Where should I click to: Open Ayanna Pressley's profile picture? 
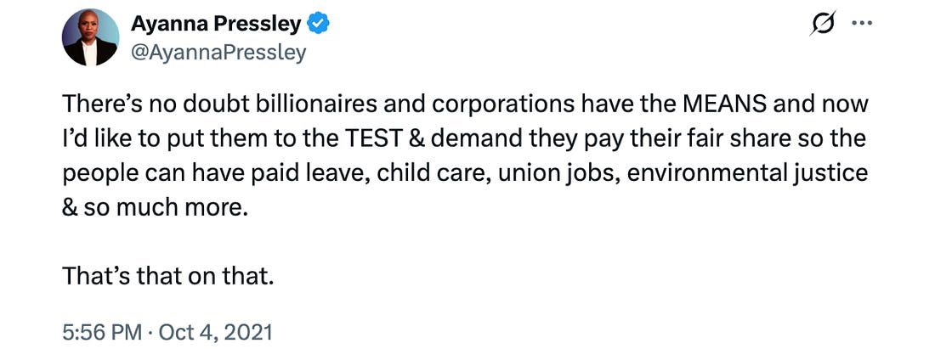90,39
